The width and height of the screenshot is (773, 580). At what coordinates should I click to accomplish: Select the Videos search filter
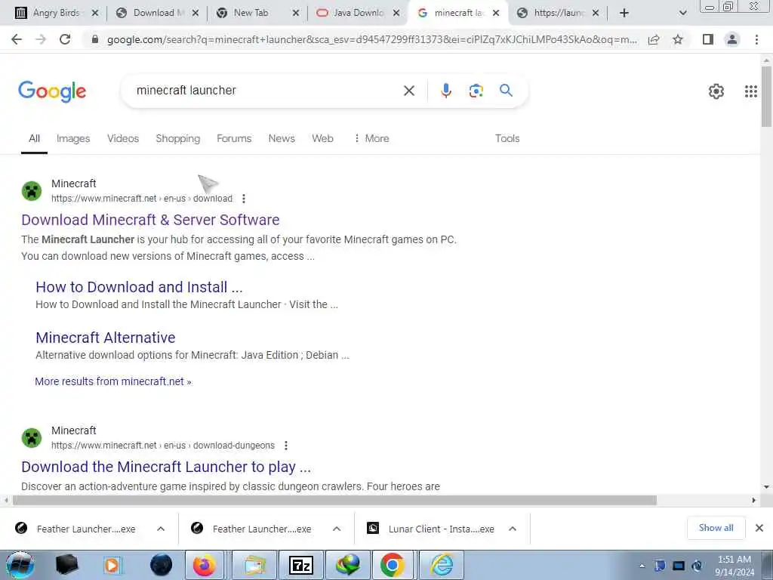tap(123, 139)
